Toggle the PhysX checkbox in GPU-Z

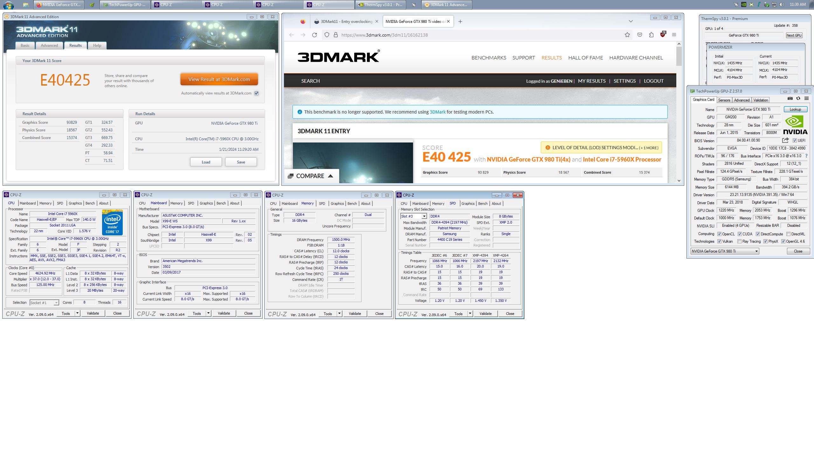pyautogui.click(x=765, y=241)
